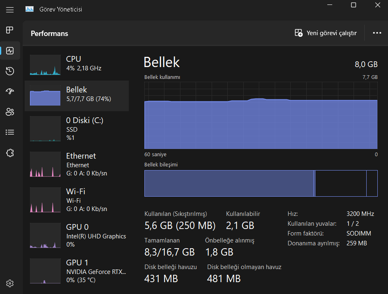
Task: Click the Bellek kullanımı usage graph
Action: coord(260,115)
